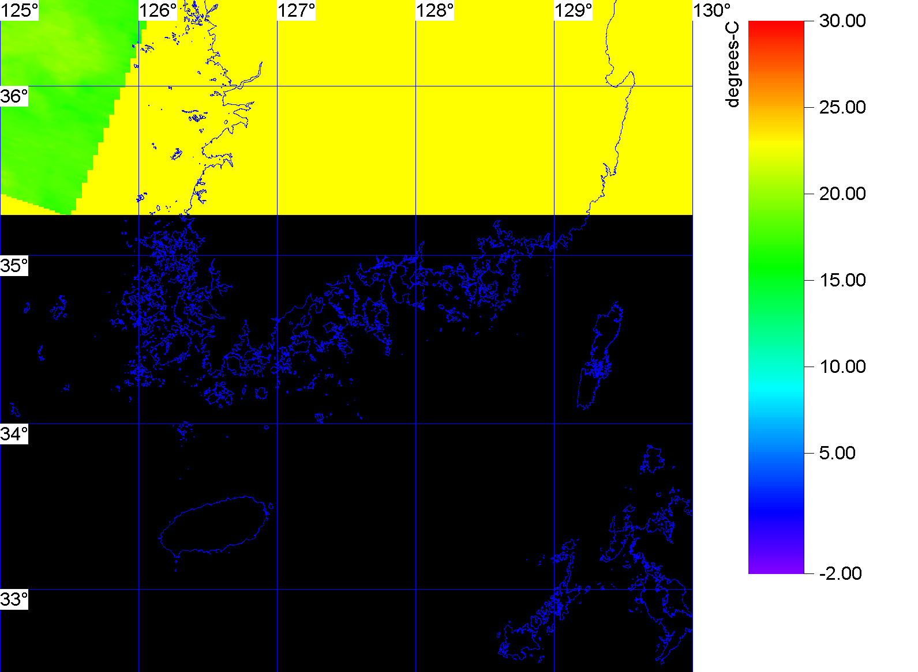Click the 125° longitude label
This screenshot has height=672, width=918.
pyautogui.click(x=19, y=10)
